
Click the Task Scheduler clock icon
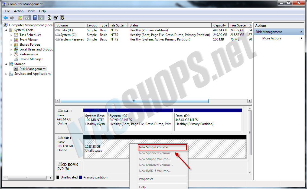[16, 35]
